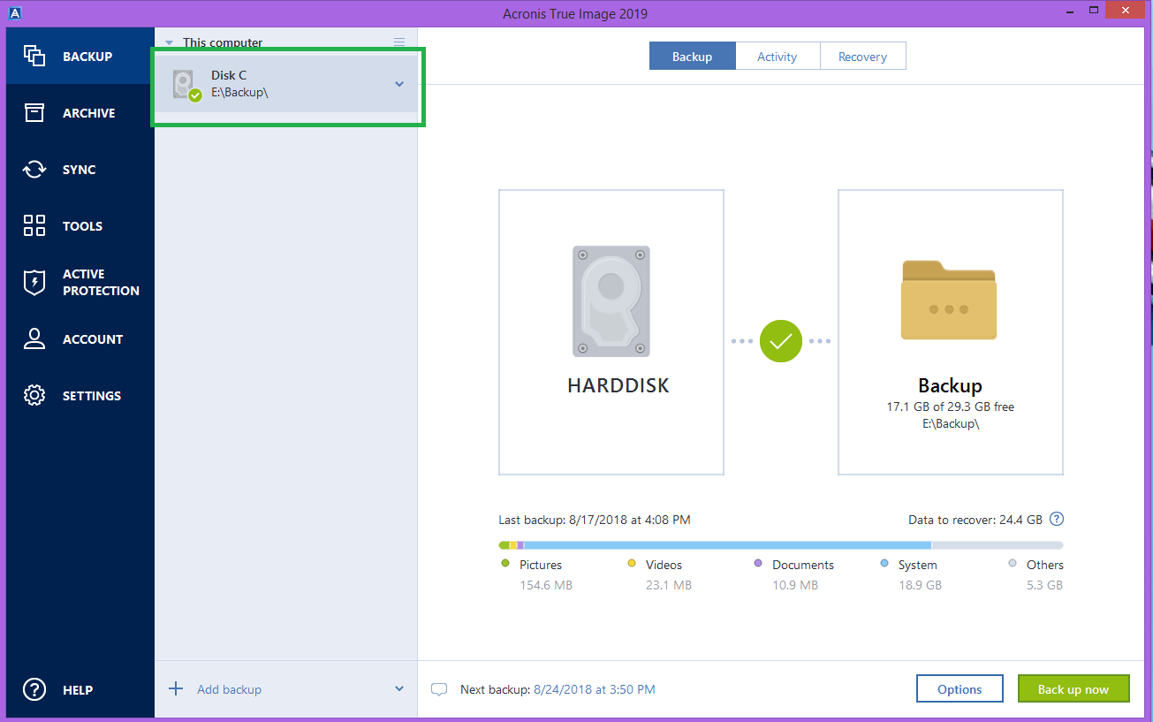Expand the Disk C backup chevron
Screen dimensions: 1153x722
399,84
